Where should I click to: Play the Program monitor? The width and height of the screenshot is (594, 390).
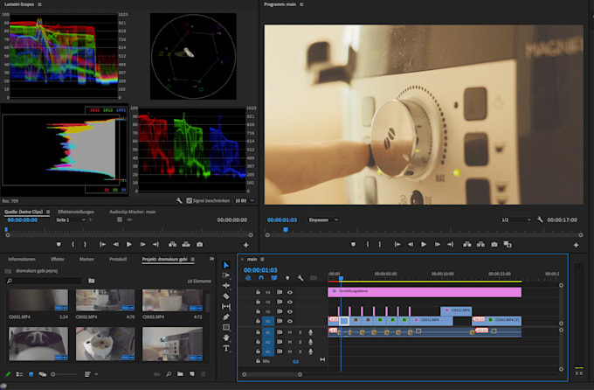(424, 245)
